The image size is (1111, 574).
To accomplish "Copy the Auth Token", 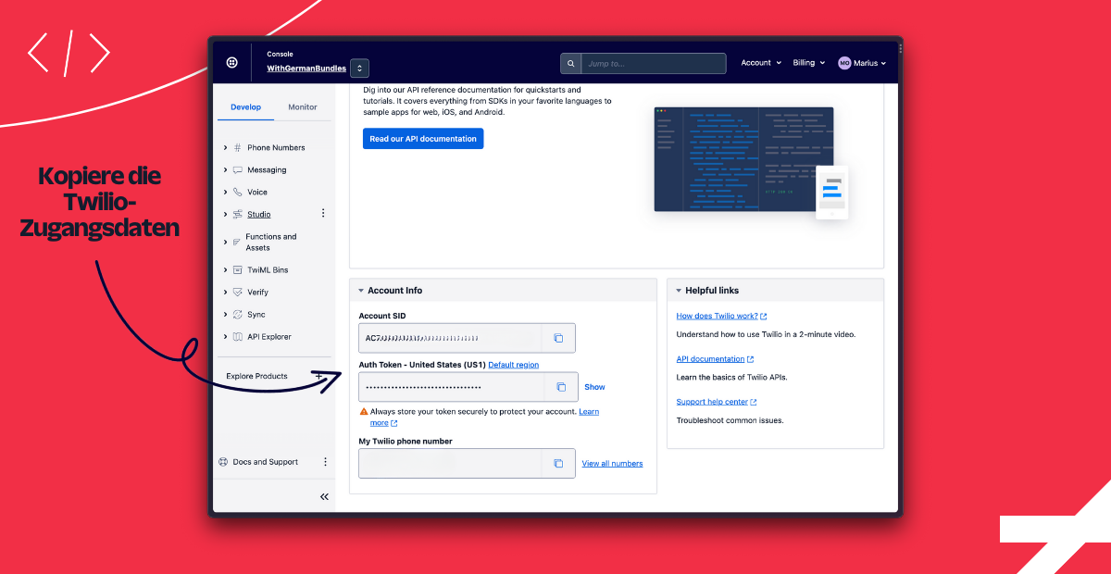I will click(561, 387).
